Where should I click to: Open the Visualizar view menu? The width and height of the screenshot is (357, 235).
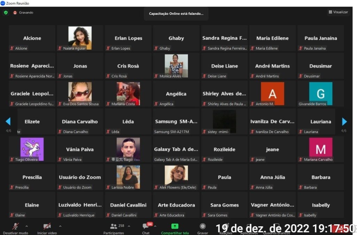[x=338, y=12]
